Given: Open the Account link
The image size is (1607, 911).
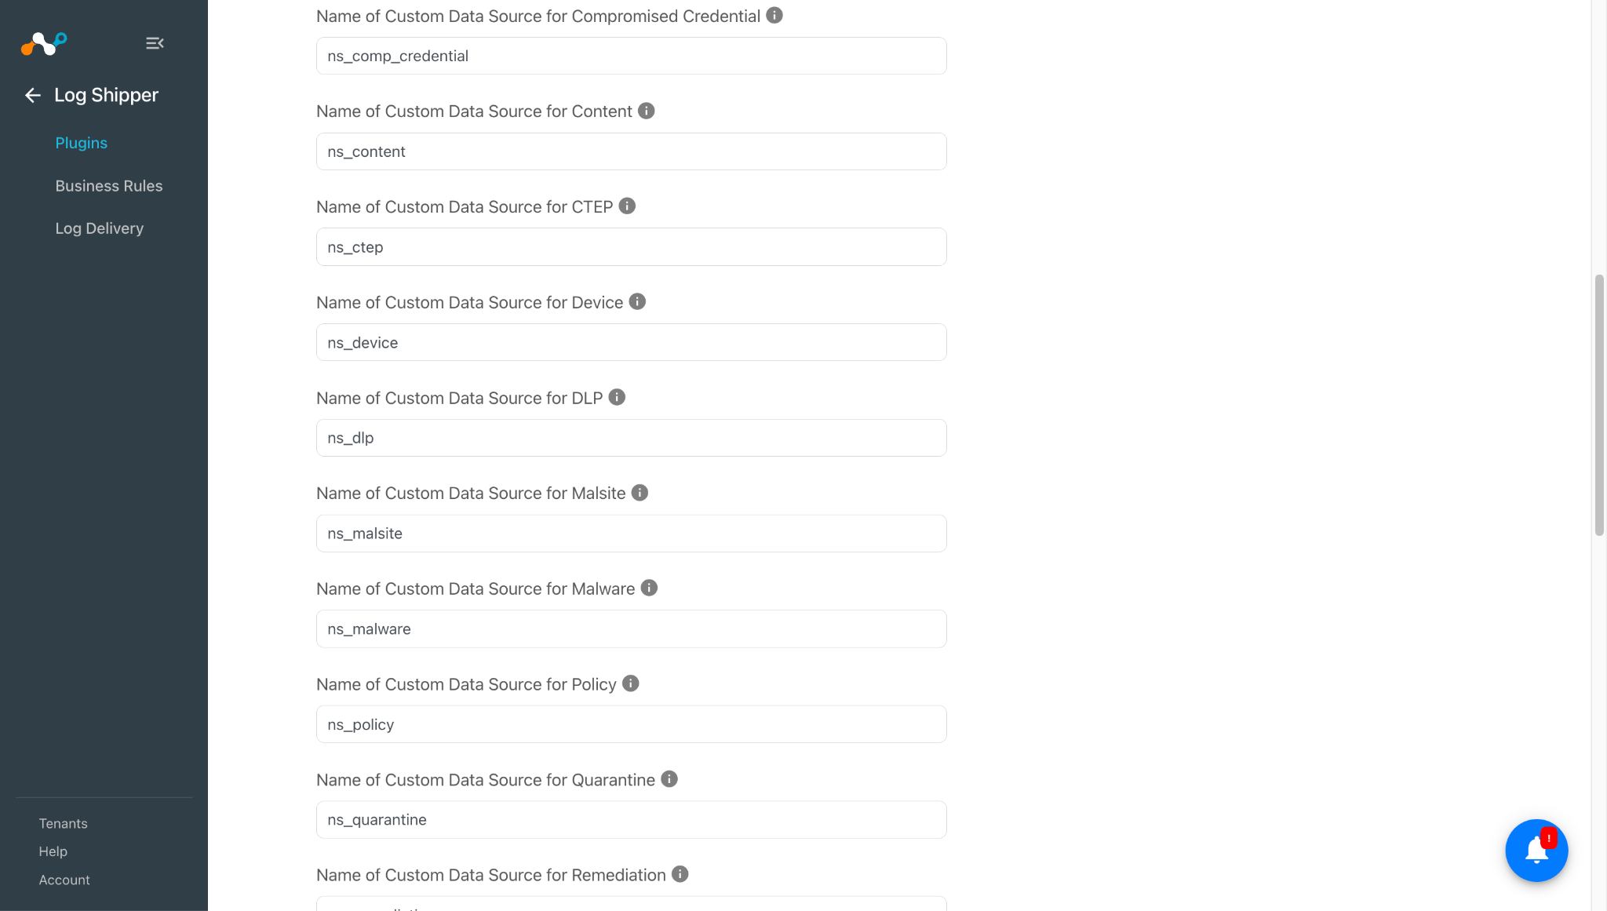Looking at the screenshot, I should tap(64, 880).
